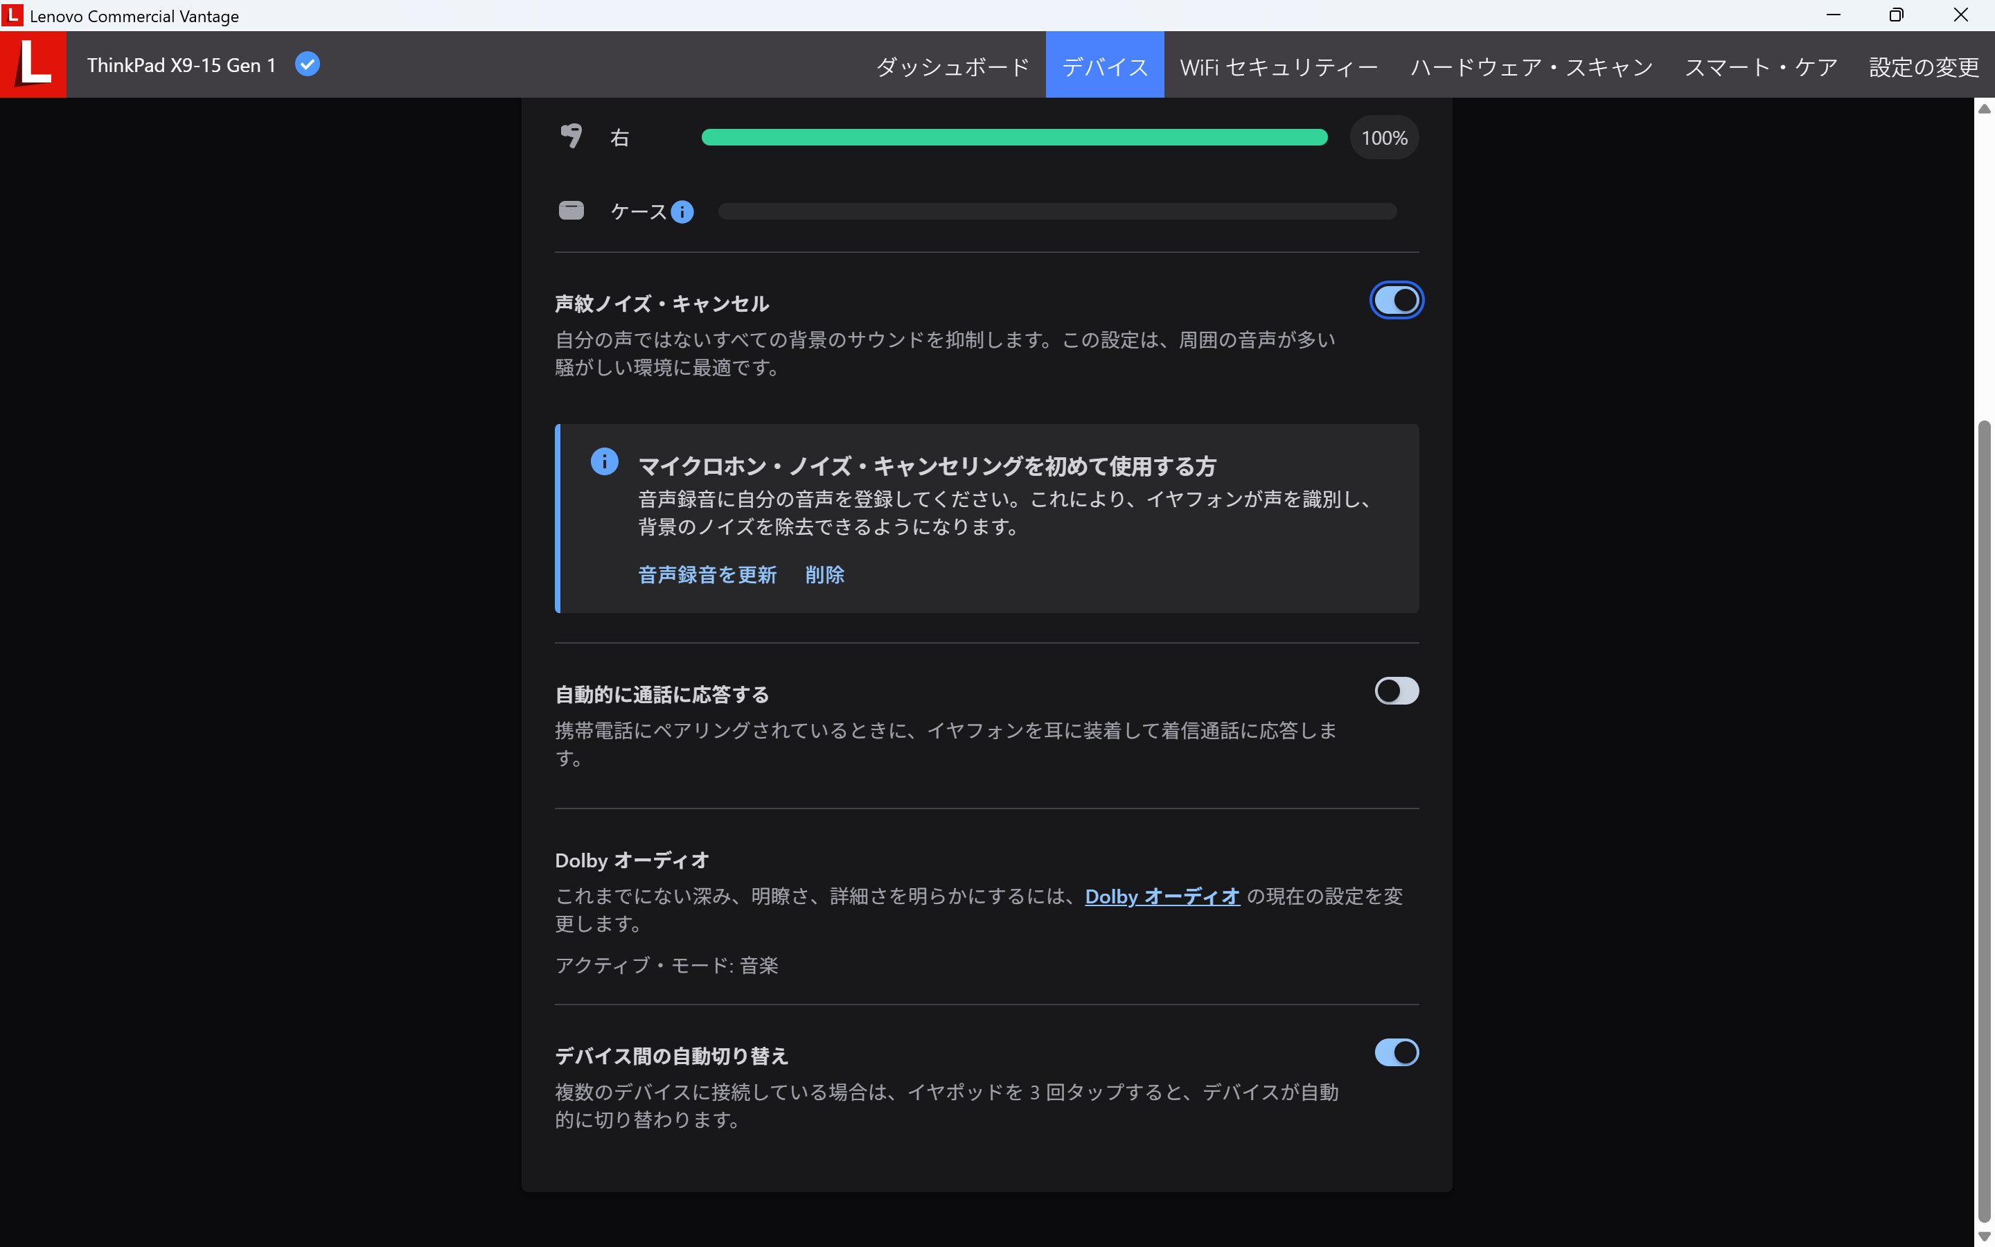Click the マイクロホン・ノイズ・キャンセリングを初めて使用する方 heading
This screenshot has width=1995, height=1247.
[927, 466]
